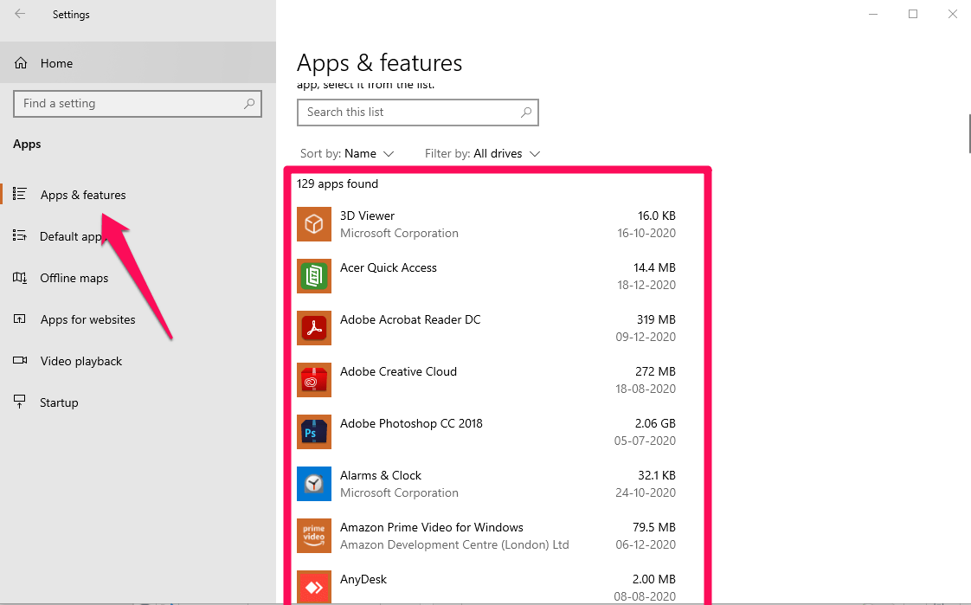The height and width of the screenshot is (605, 971).
Task: Click the 2.06 GB size value
Action: coord(655,423)
